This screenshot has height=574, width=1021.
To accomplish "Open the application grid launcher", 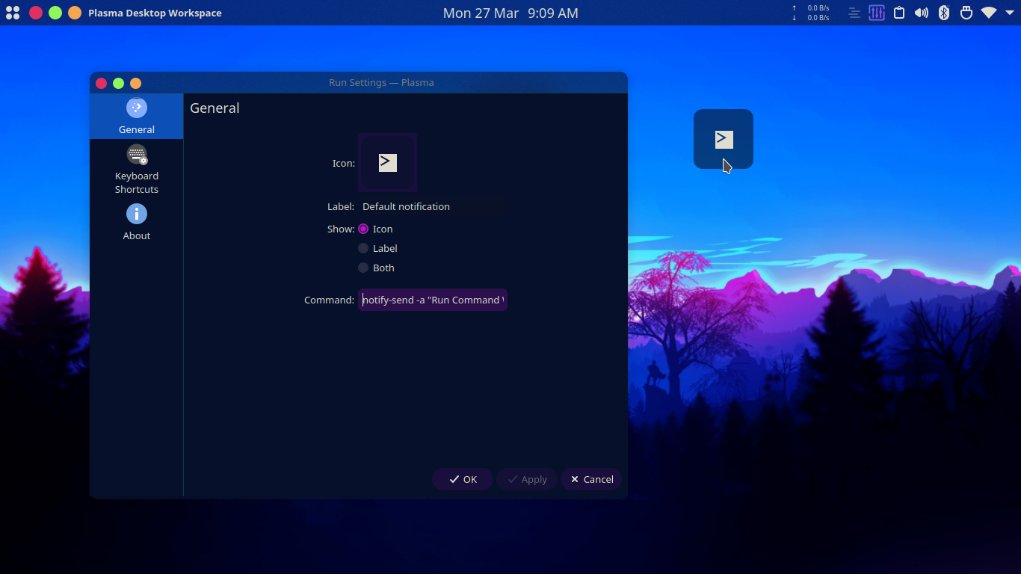I will tap(13, 13).
